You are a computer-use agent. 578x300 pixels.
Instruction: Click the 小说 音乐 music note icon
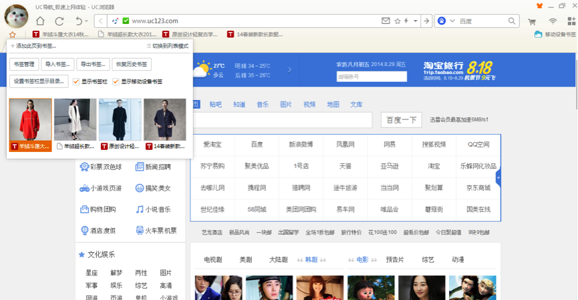coord(140,209)
